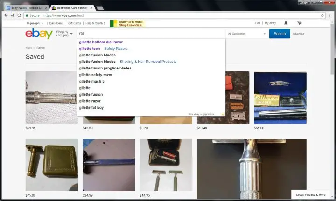
Task: Open Help & Contact
Action: tap(95, 23)
